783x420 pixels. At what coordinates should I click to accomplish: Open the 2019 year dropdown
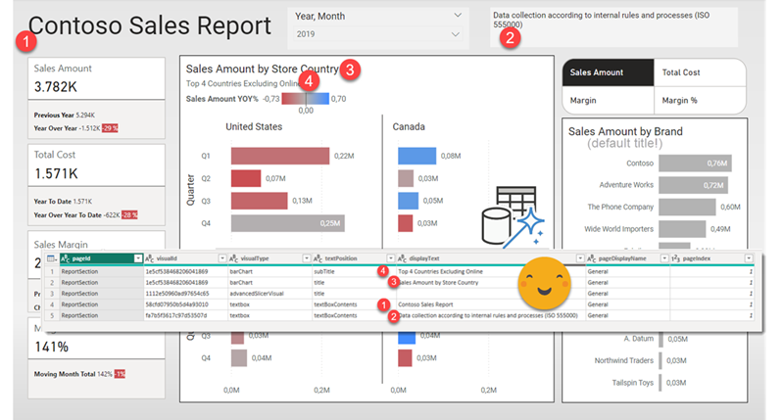pos(455,35)
